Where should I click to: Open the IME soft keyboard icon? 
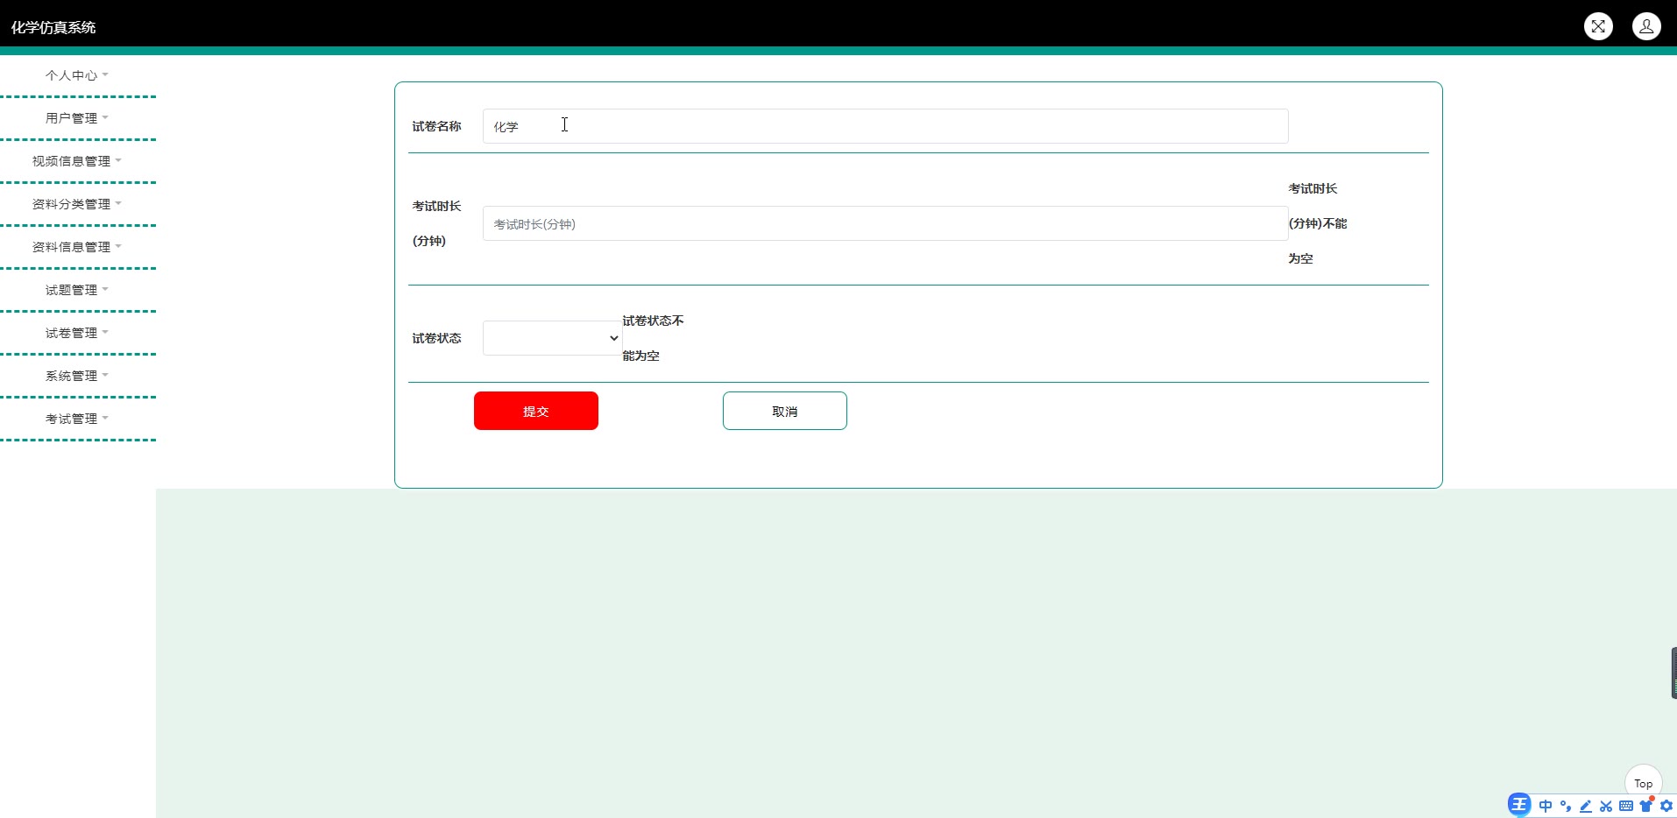(x=1626, y=806)
